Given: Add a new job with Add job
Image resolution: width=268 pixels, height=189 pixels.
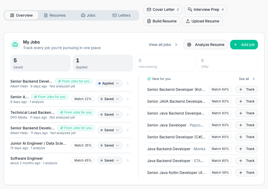Looking at the screenshot, I should [x=244, y=45].
